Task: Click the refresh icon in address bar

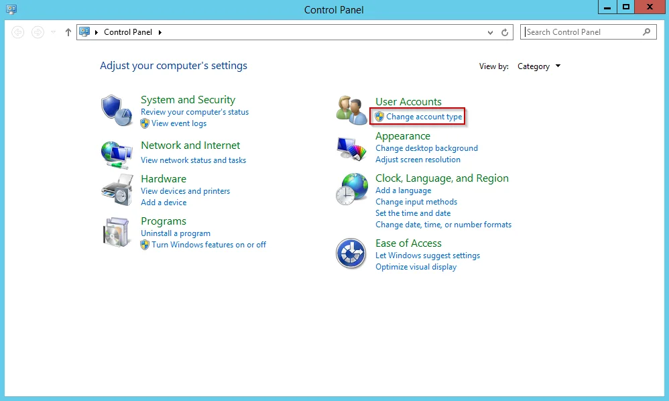Action: pyautogui.click(x=505, y=32)
